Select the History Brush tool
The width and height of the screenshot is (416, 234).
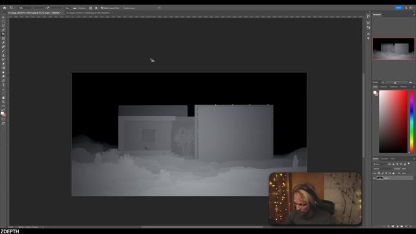[3, 60]
